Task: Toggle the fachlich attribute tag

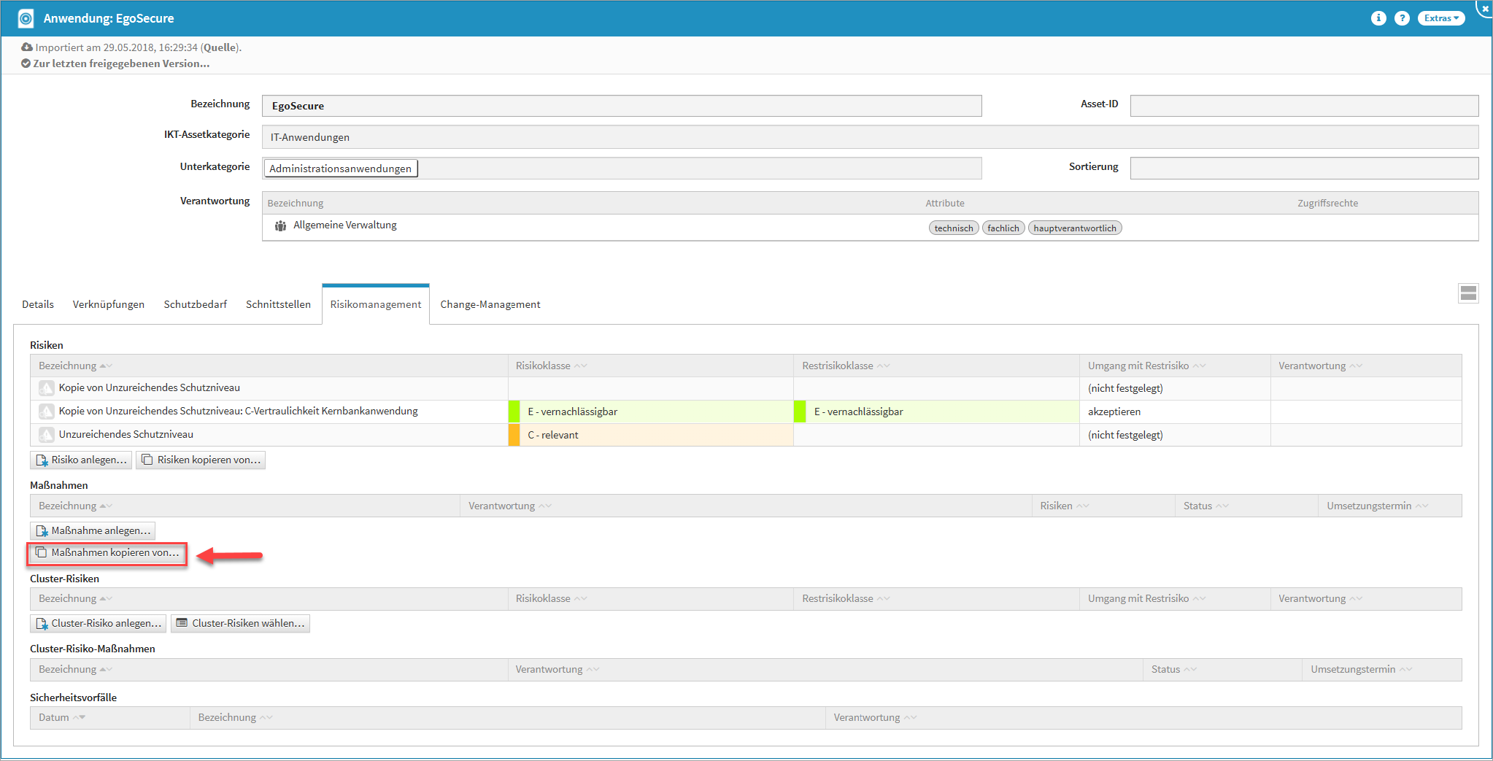Action: (x=1003, y=228)
